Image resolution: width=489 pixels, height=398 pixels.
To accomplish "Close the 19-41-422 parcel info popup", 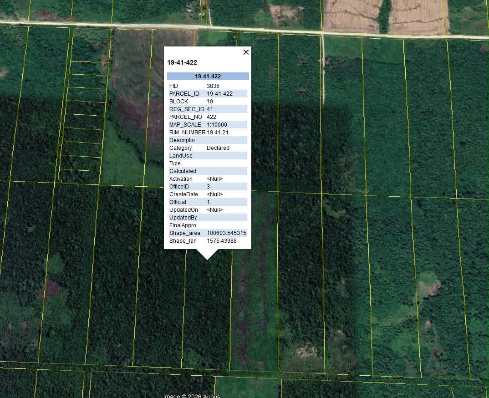I will point(246,52).
